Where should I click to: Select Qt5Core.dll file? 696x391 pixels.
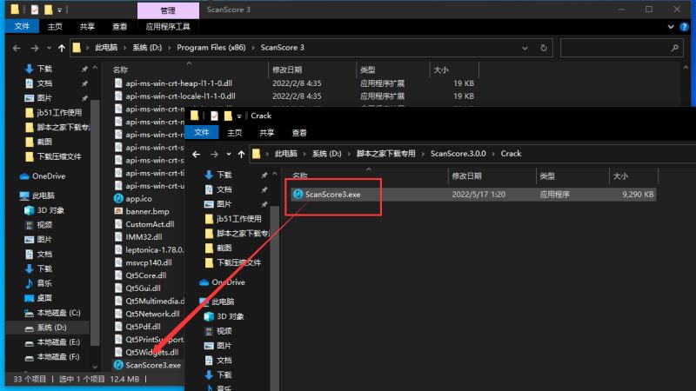pos(145,275)
